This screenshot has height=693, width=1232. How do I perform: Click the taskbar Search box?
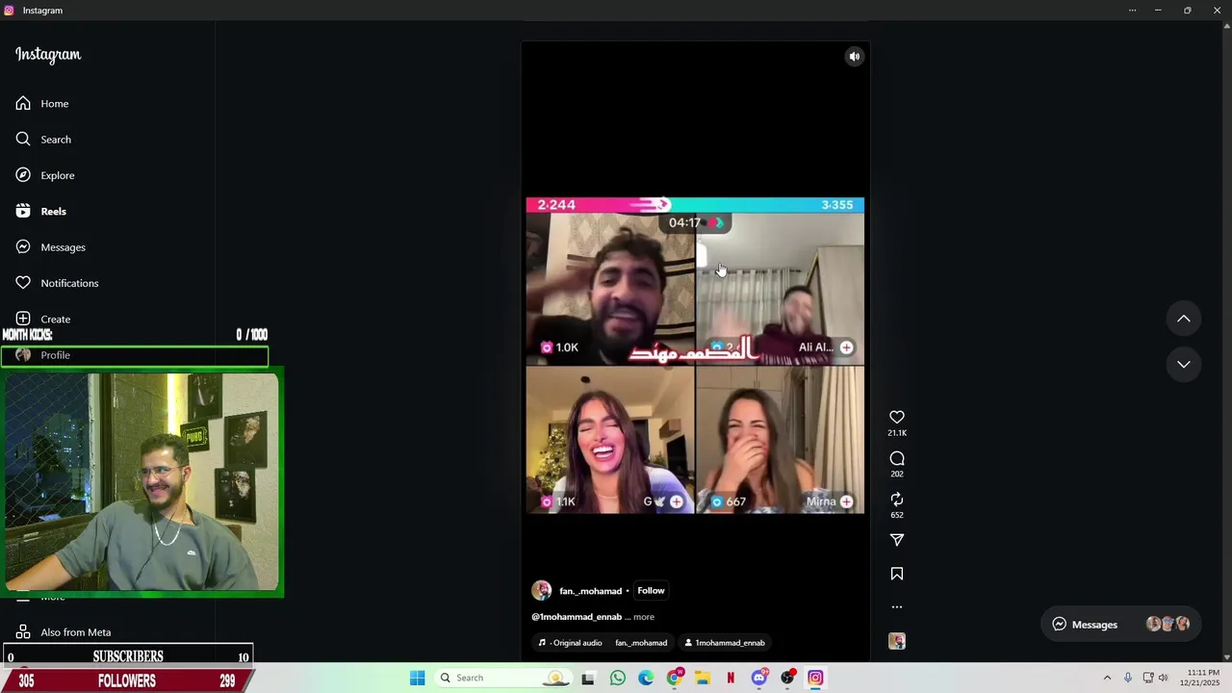[x=502, y=678]
